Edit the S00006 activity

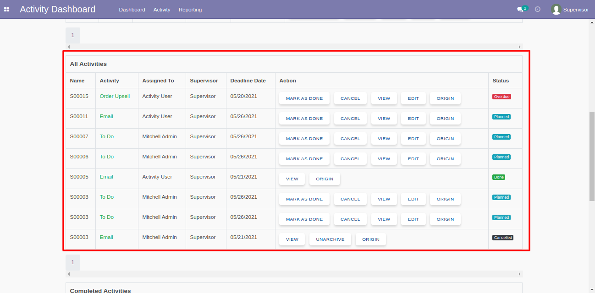click(413, 159)
